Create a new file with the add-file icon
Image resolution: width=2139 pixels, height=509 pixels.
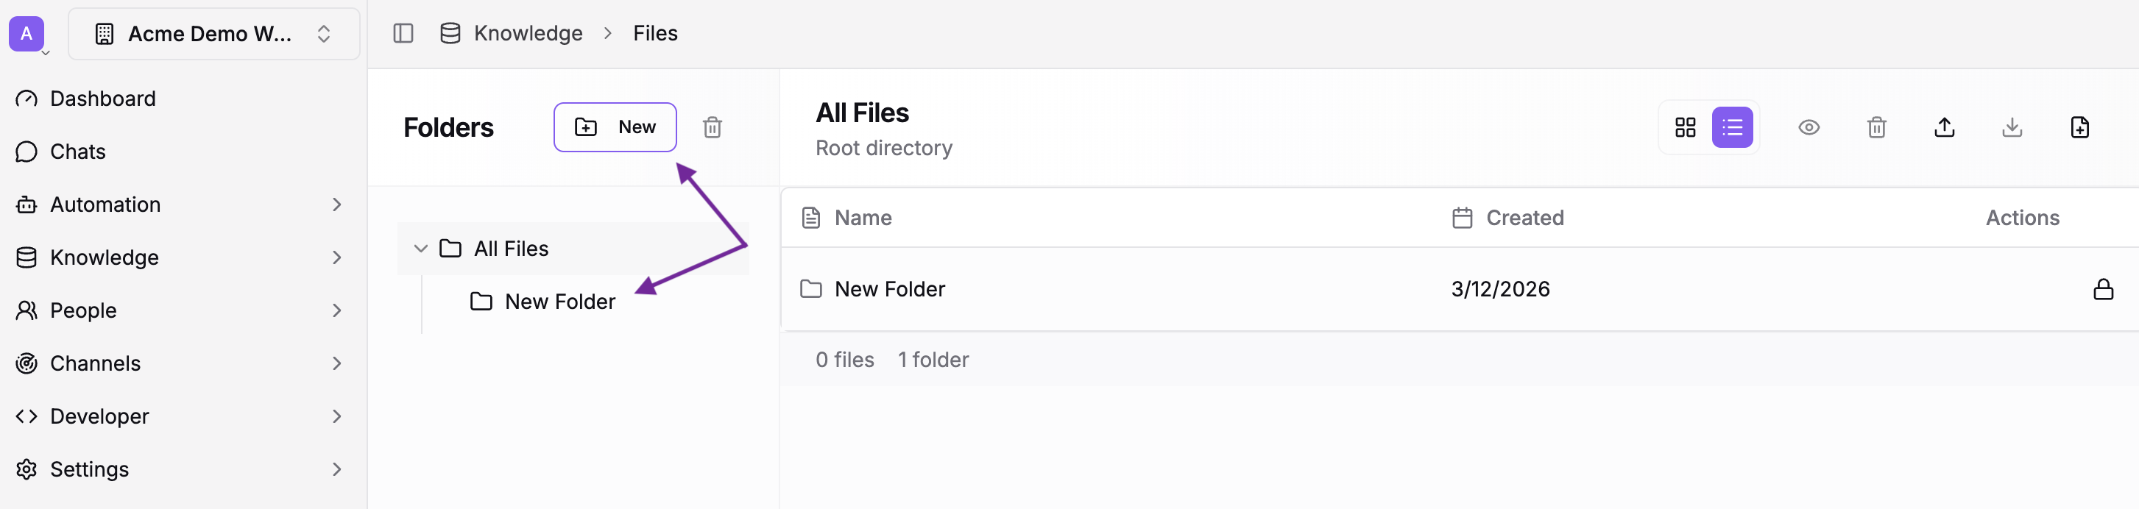pos(2080,127)
